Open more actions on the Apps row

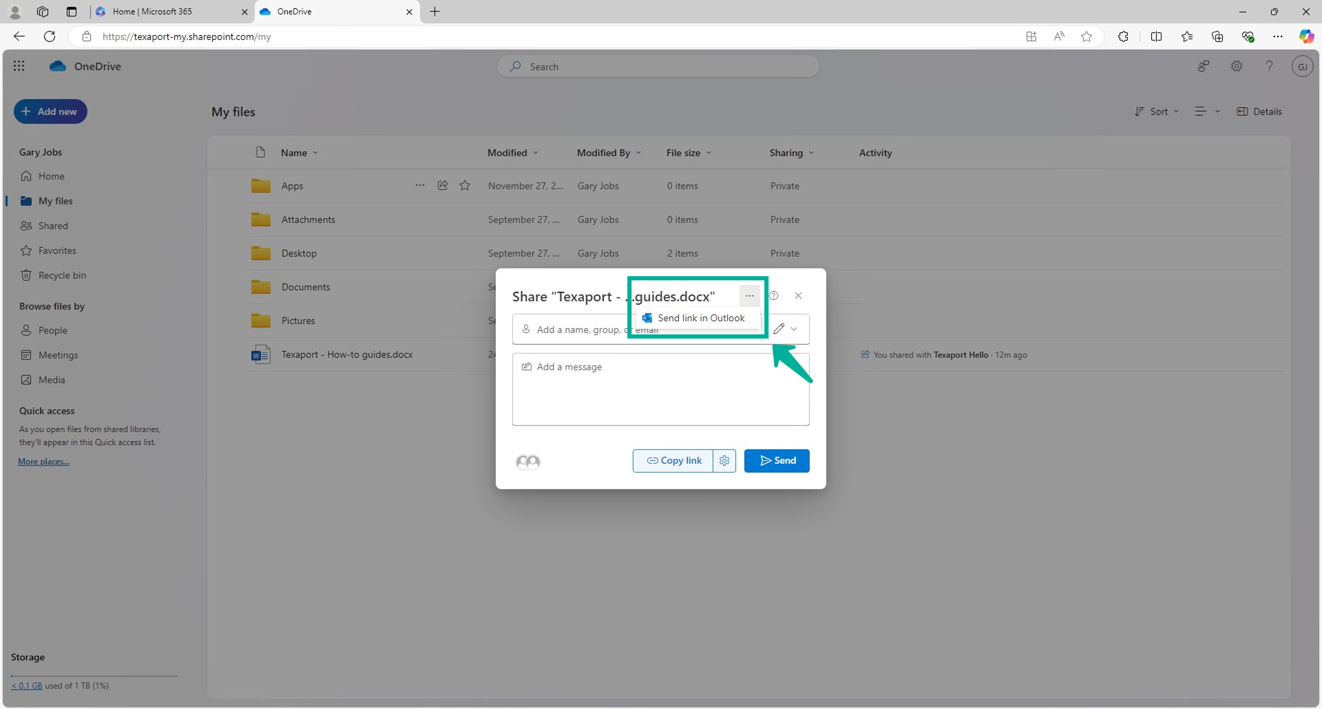click(420, 185)
